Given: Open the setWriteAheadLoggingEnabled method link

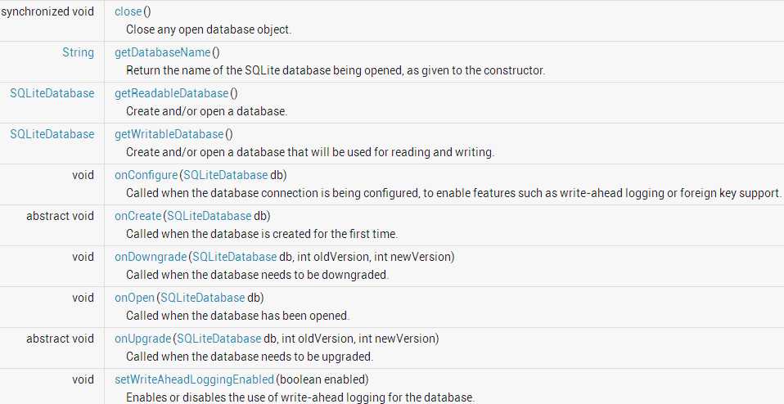Looking at the screenshot, I should [194, 379].
